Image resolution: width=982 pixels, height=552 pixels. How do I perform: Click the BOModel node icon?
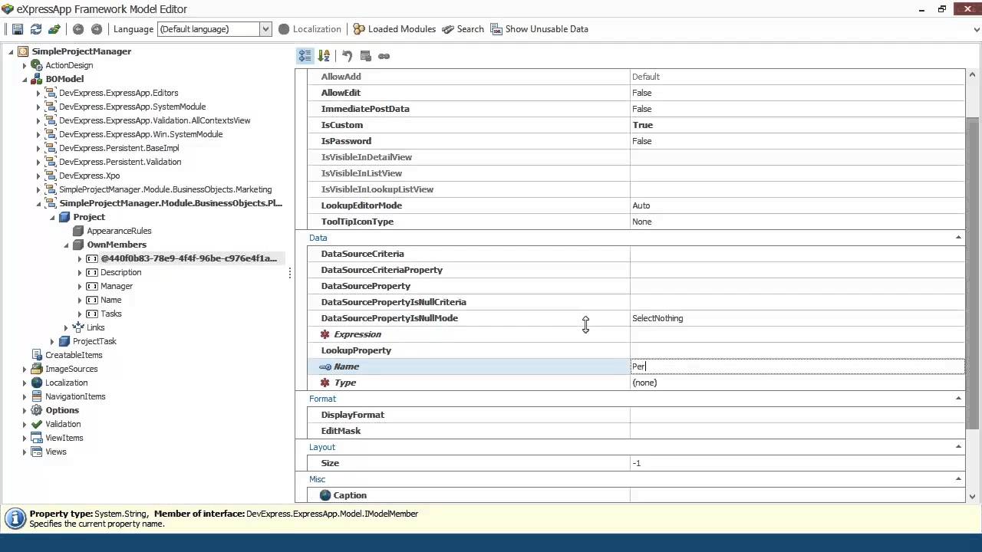[37, 79]
